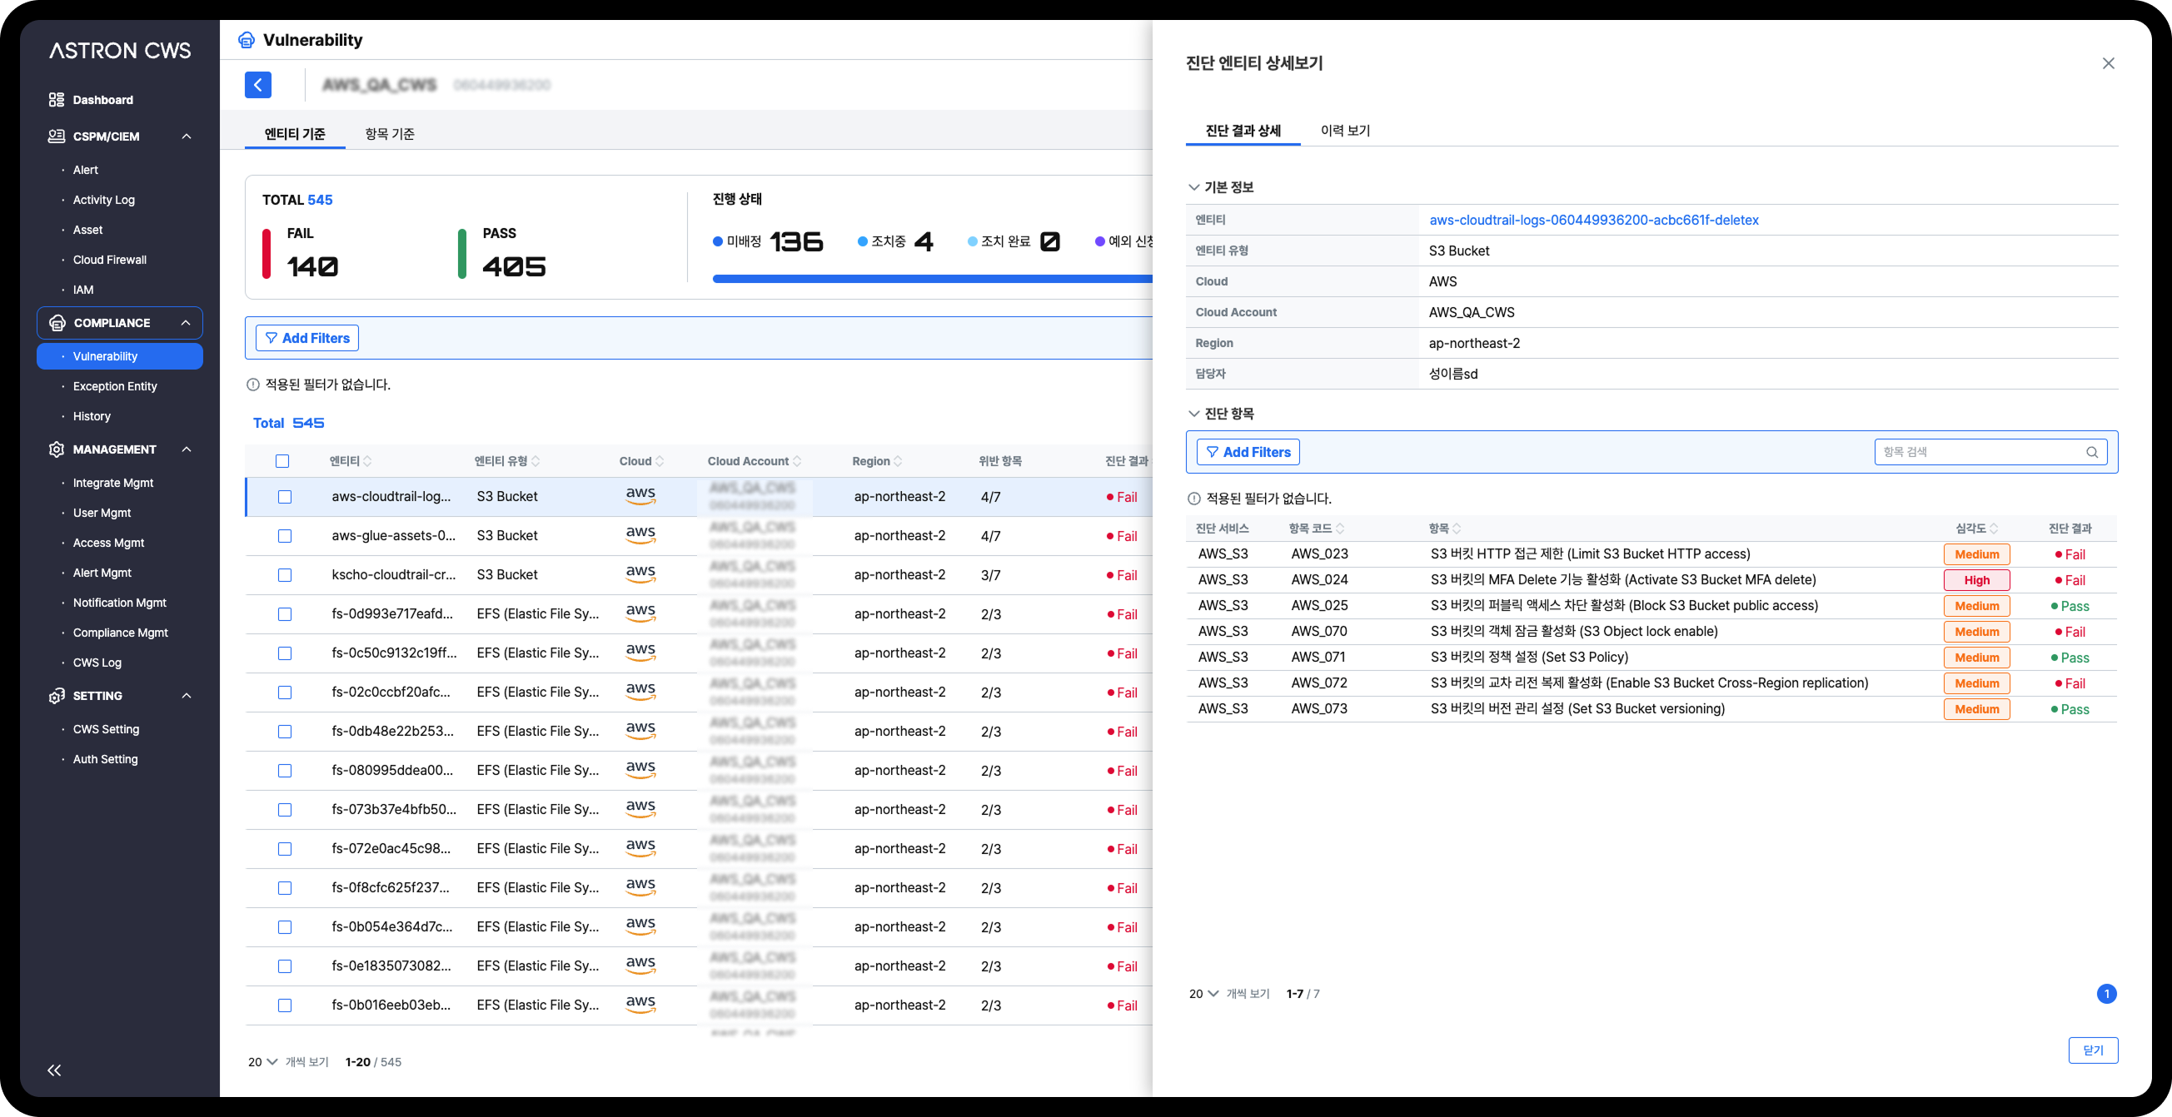Viewport: 2172px width, 1117px height.
Task: Check the aws-cloudtrail-log row checkbox
Action: pyautogui.click(x=285, y=497)
